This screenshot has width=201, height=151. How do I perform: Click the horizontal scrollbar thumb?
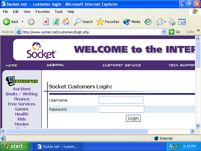77,131
